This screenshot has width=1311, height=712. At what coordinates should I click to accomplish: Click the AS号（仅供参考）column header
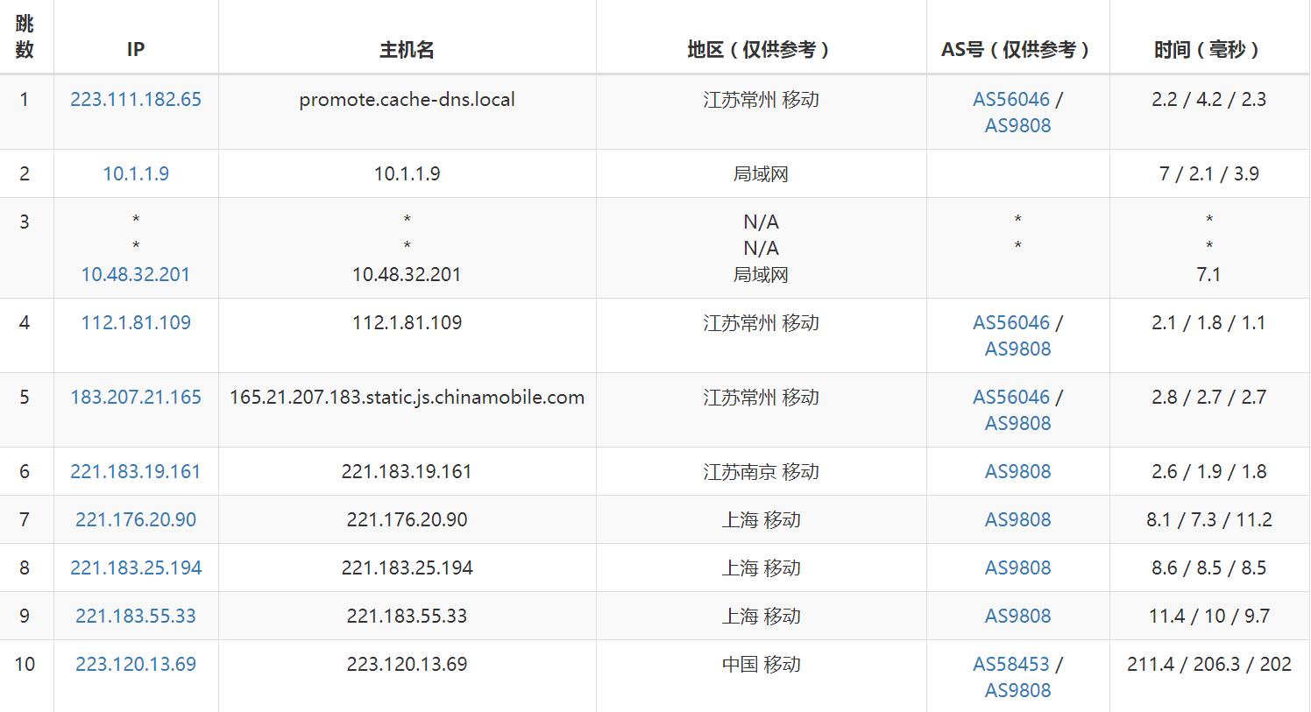point(1017,49)
